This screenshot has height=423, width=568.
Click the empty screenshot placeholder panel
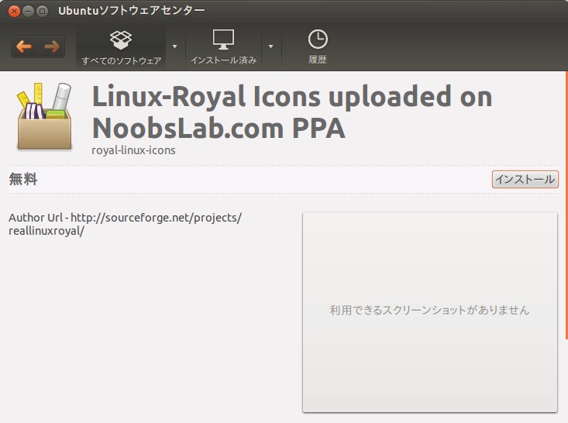pos(429,311)
